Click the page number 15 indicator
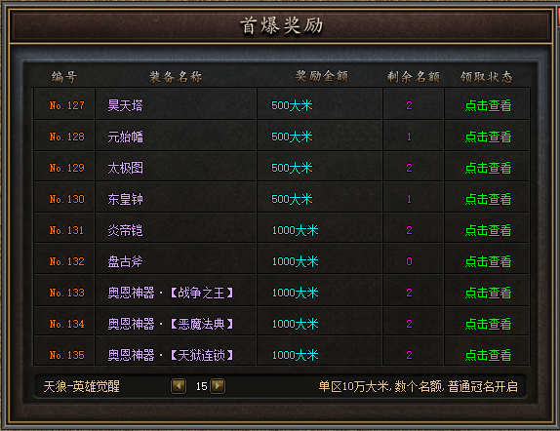560x431 pixels. (x=201, y=386)
